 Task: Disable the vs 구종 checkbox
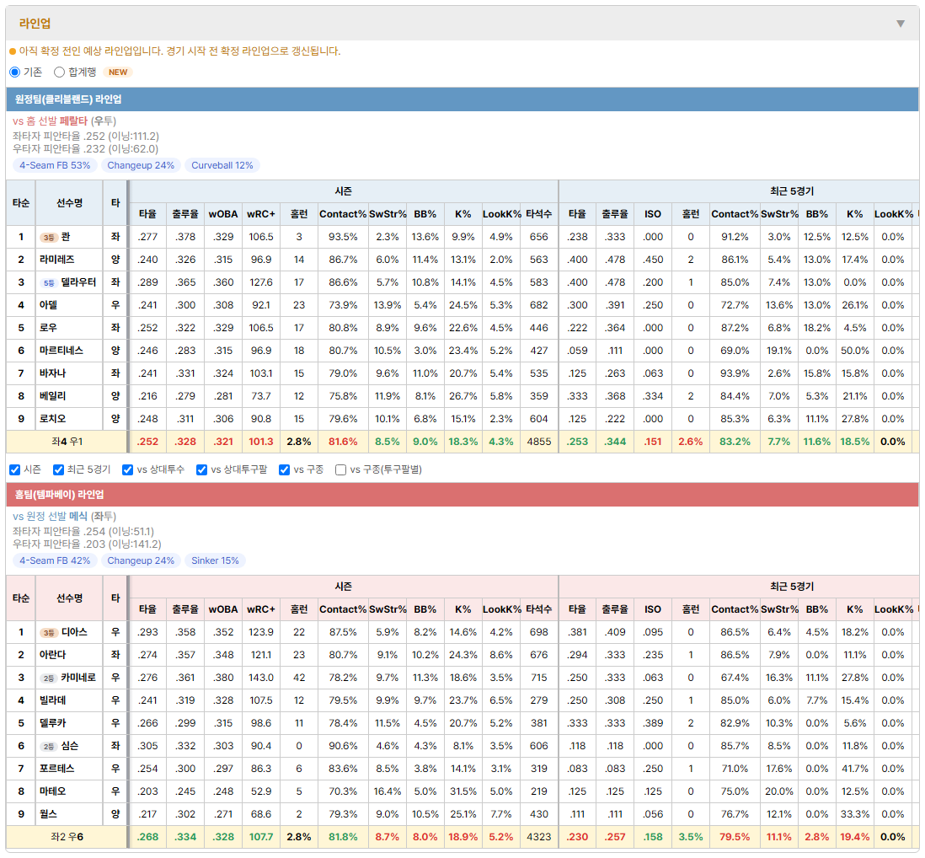285,469
